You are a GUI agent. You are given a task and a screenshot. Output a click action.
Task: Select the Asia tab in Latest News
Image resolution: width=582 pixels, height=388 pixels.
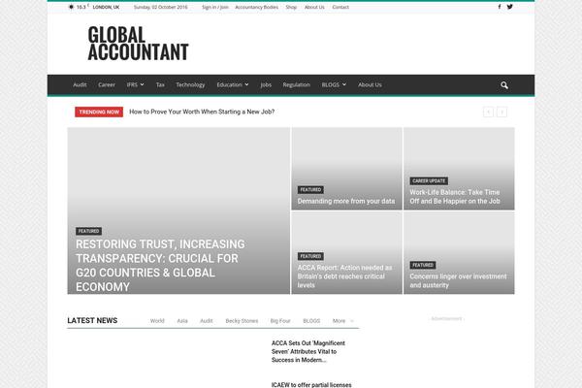click(182, 321)
